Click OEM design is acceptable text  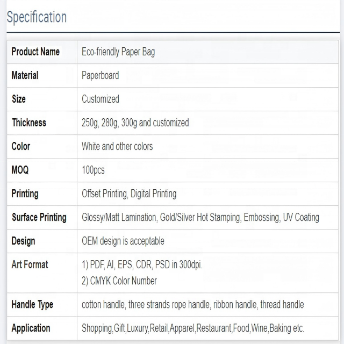pyautogui.click(x=123, y=241)
